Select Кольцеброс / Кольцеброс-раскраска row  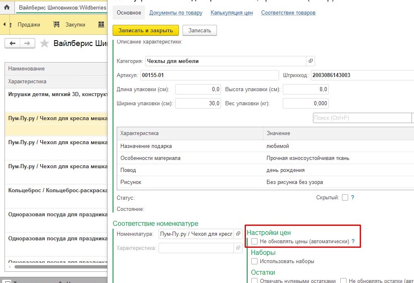click(56, 196)
